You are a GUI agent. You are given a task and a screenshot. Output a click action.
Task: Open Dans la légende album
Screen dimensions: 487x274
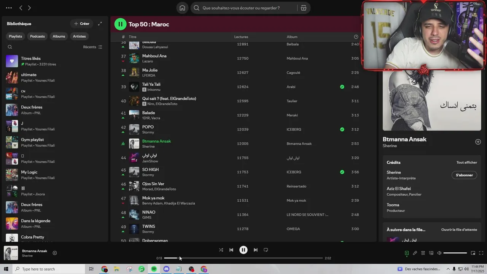(55, 224)
